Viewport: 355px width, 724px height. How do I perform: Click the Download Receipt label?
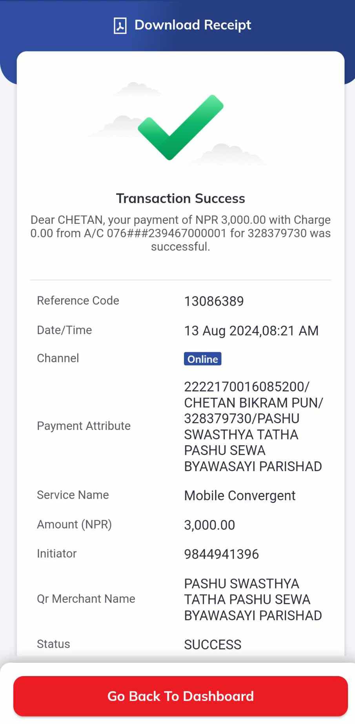[x=193, y=25]
